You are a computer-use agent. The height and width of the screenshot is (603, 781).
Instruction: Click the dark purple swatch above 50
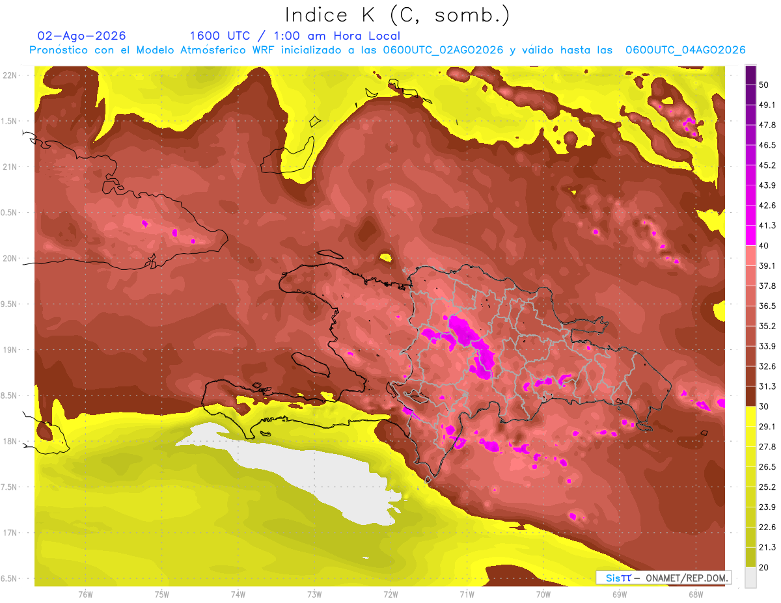(750, 75)
